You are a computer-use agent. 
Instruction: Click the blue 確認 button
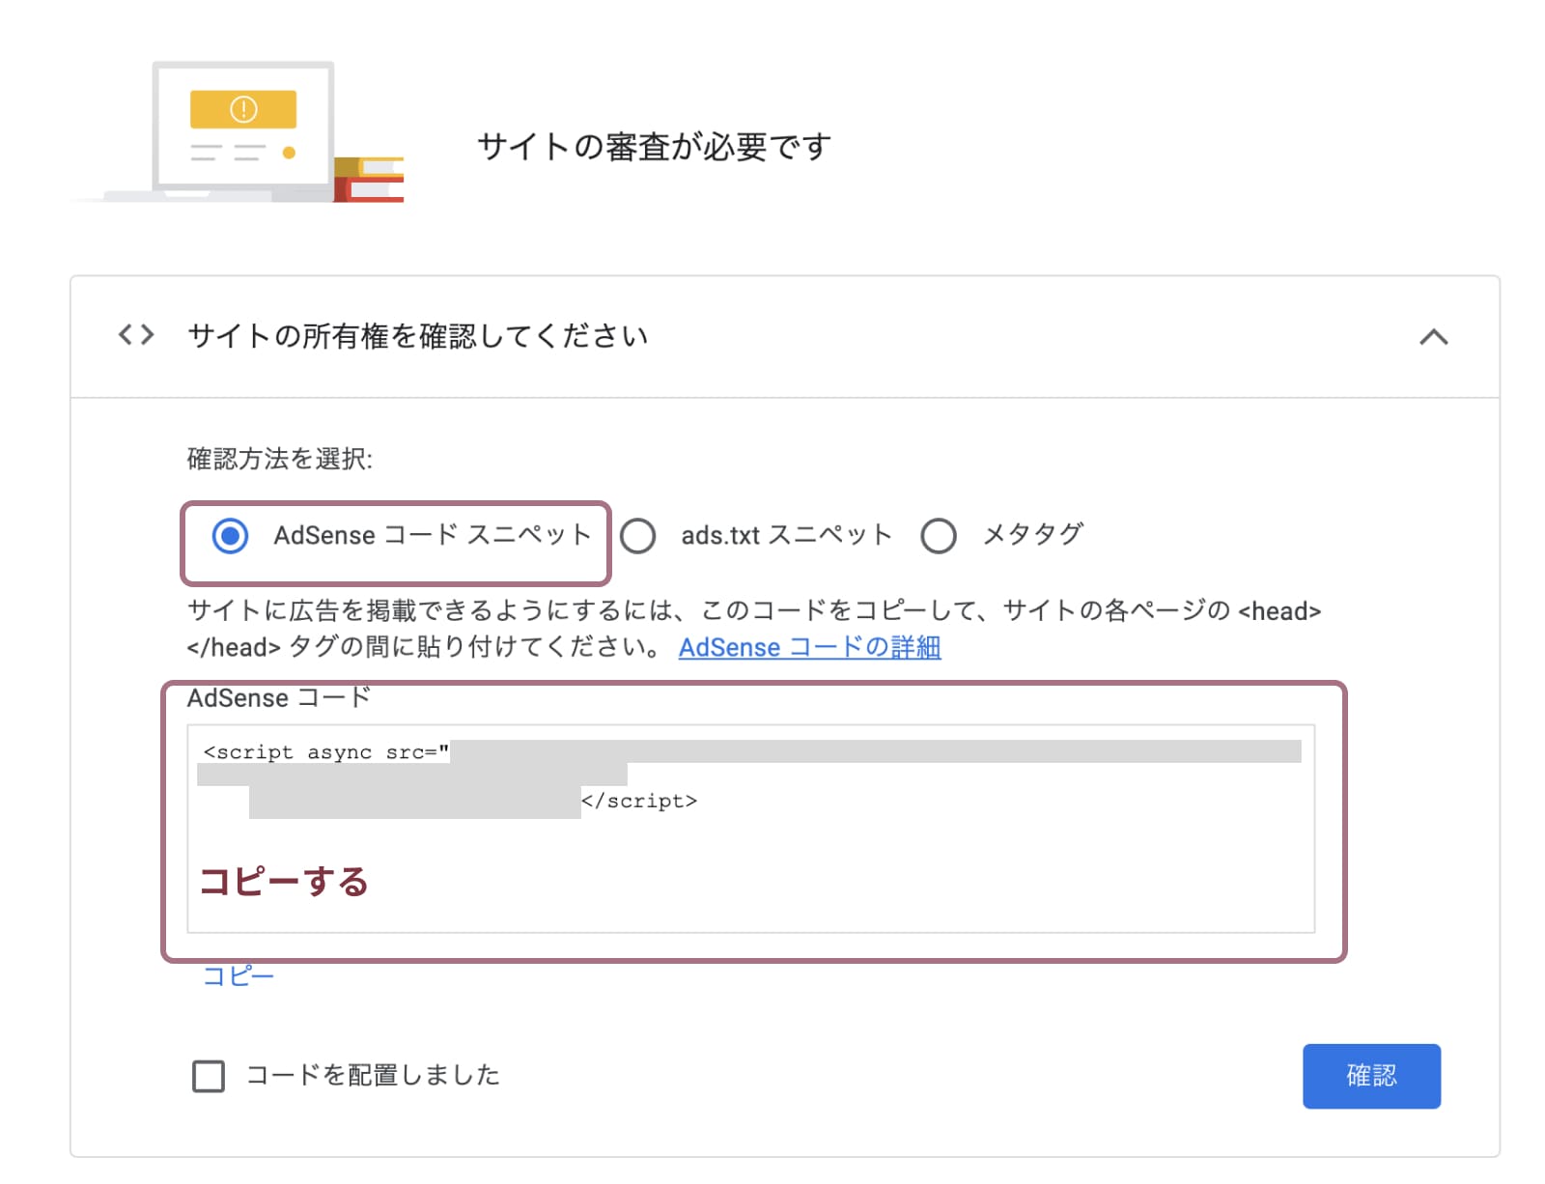point(1371,1076)
